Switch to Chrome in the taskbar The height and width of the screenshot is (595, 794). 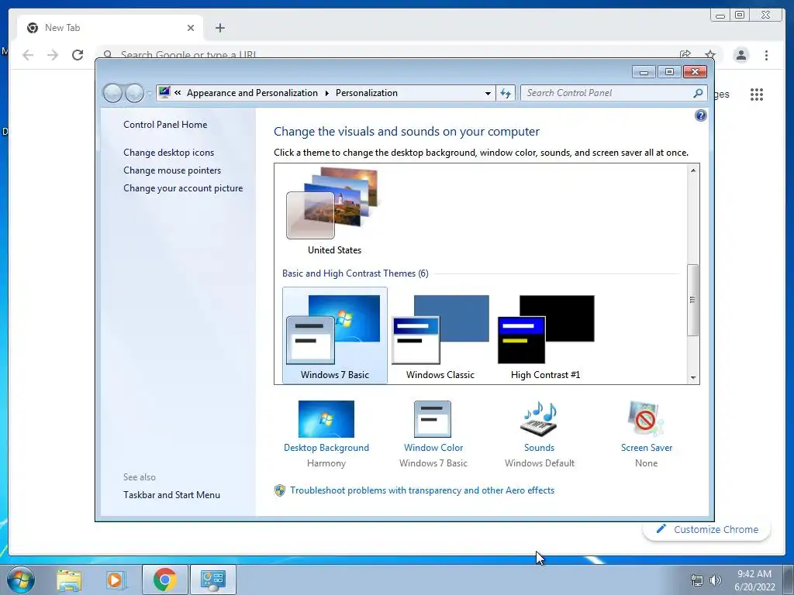[x=164, y=580]
